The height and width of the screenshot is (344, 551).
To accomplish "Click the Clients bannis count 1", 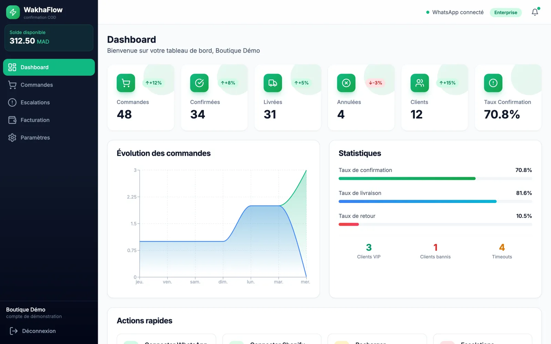I will 435,247.
